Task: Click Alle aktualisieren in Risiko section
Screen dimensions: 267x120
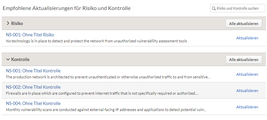Action: 244,24
